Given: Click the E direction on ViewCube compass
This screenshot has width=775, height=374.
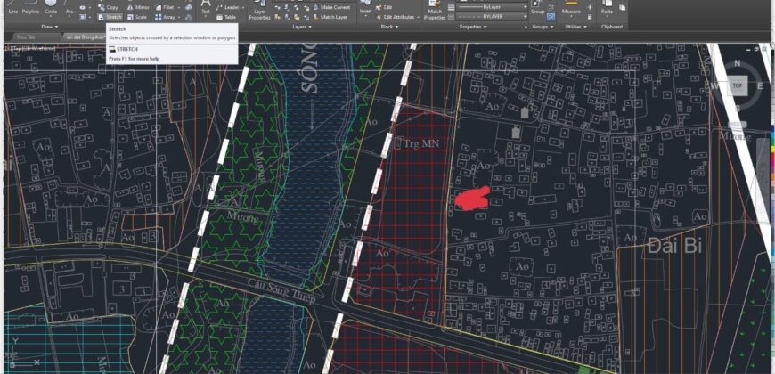Looking at the screenshot, I should pos(760,86).
